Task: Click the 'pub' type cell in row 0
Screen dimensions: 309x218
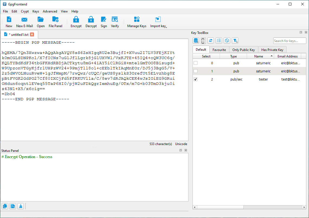Action: 236,63
